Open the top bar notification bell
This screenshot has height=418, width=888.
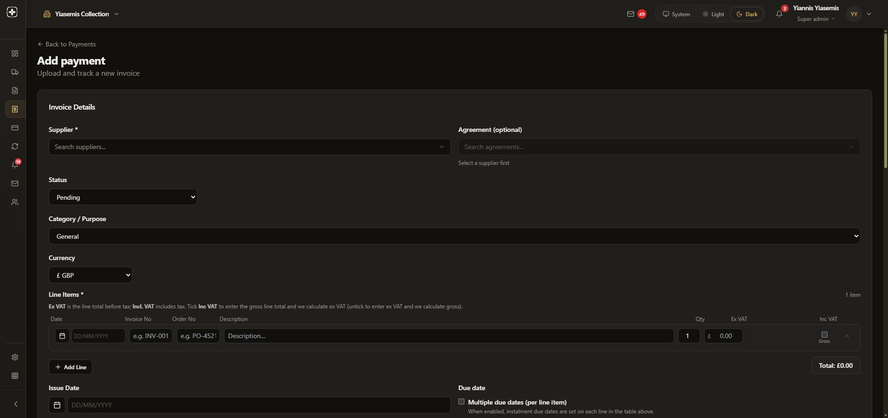coord(780,13)
